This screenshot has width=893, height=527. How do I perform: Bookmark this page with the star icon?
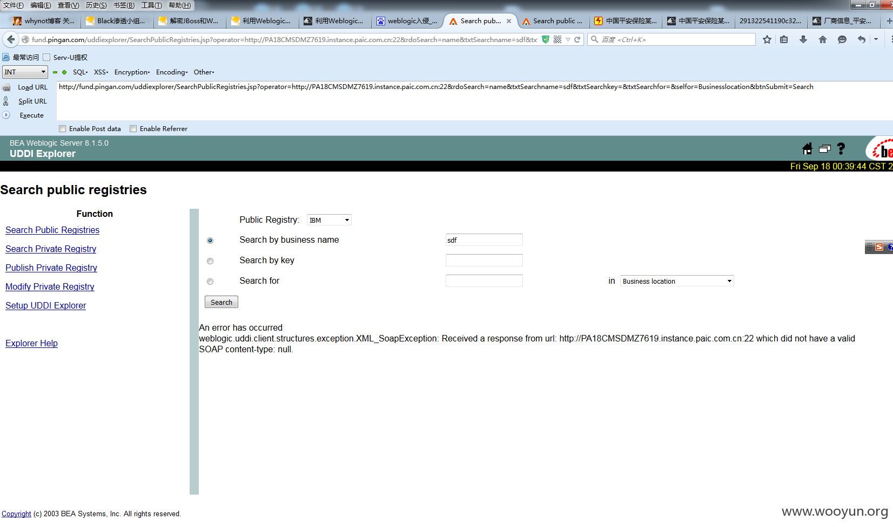point(767,39)
